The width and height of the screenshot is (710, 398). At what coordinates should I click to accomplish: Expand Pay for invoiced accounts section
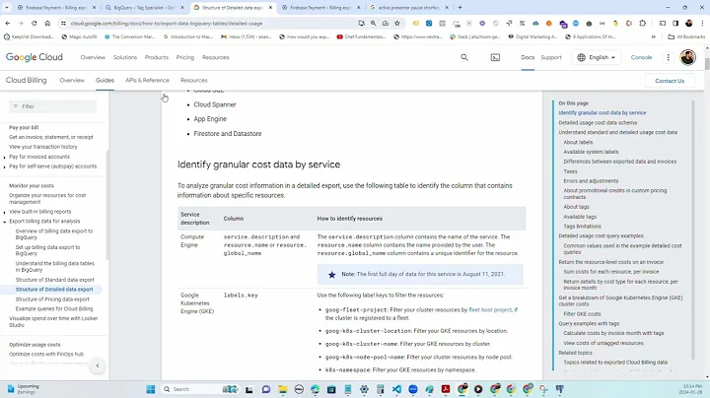(x=5, y=157)
